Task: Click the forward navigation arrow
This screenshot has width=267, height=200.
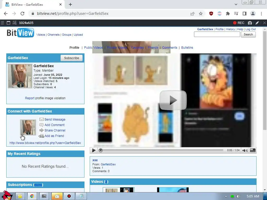Action: click(x=14, y=14)
